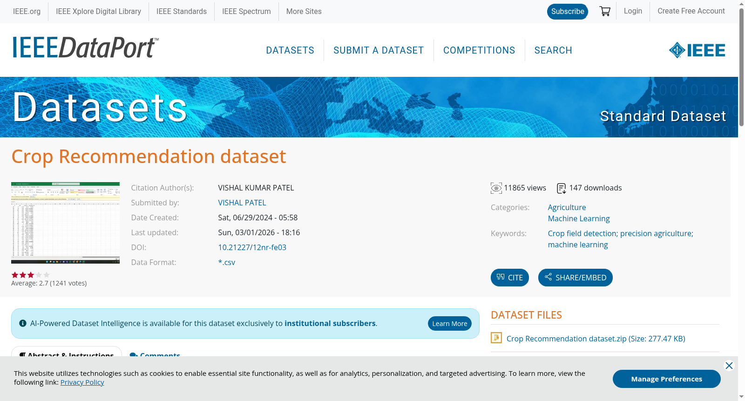
Task: Click the views eye icon
Action: click(496, 188)
